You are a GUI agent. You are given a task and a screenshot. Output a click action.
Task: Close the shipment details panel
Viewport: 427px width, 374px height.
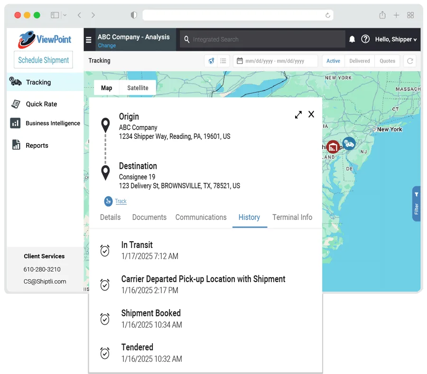(311, 114)
